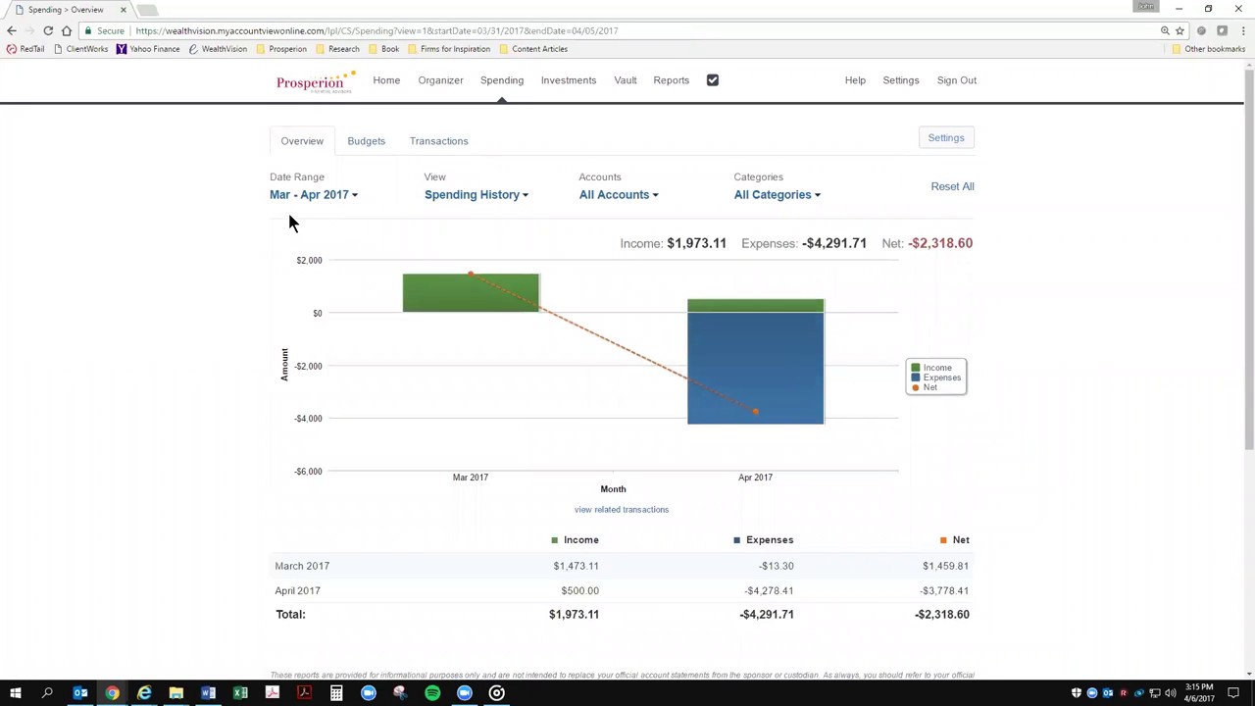Click the Reset All button
This screenshot has height=706, width=1255.
(x=952, y=186)
